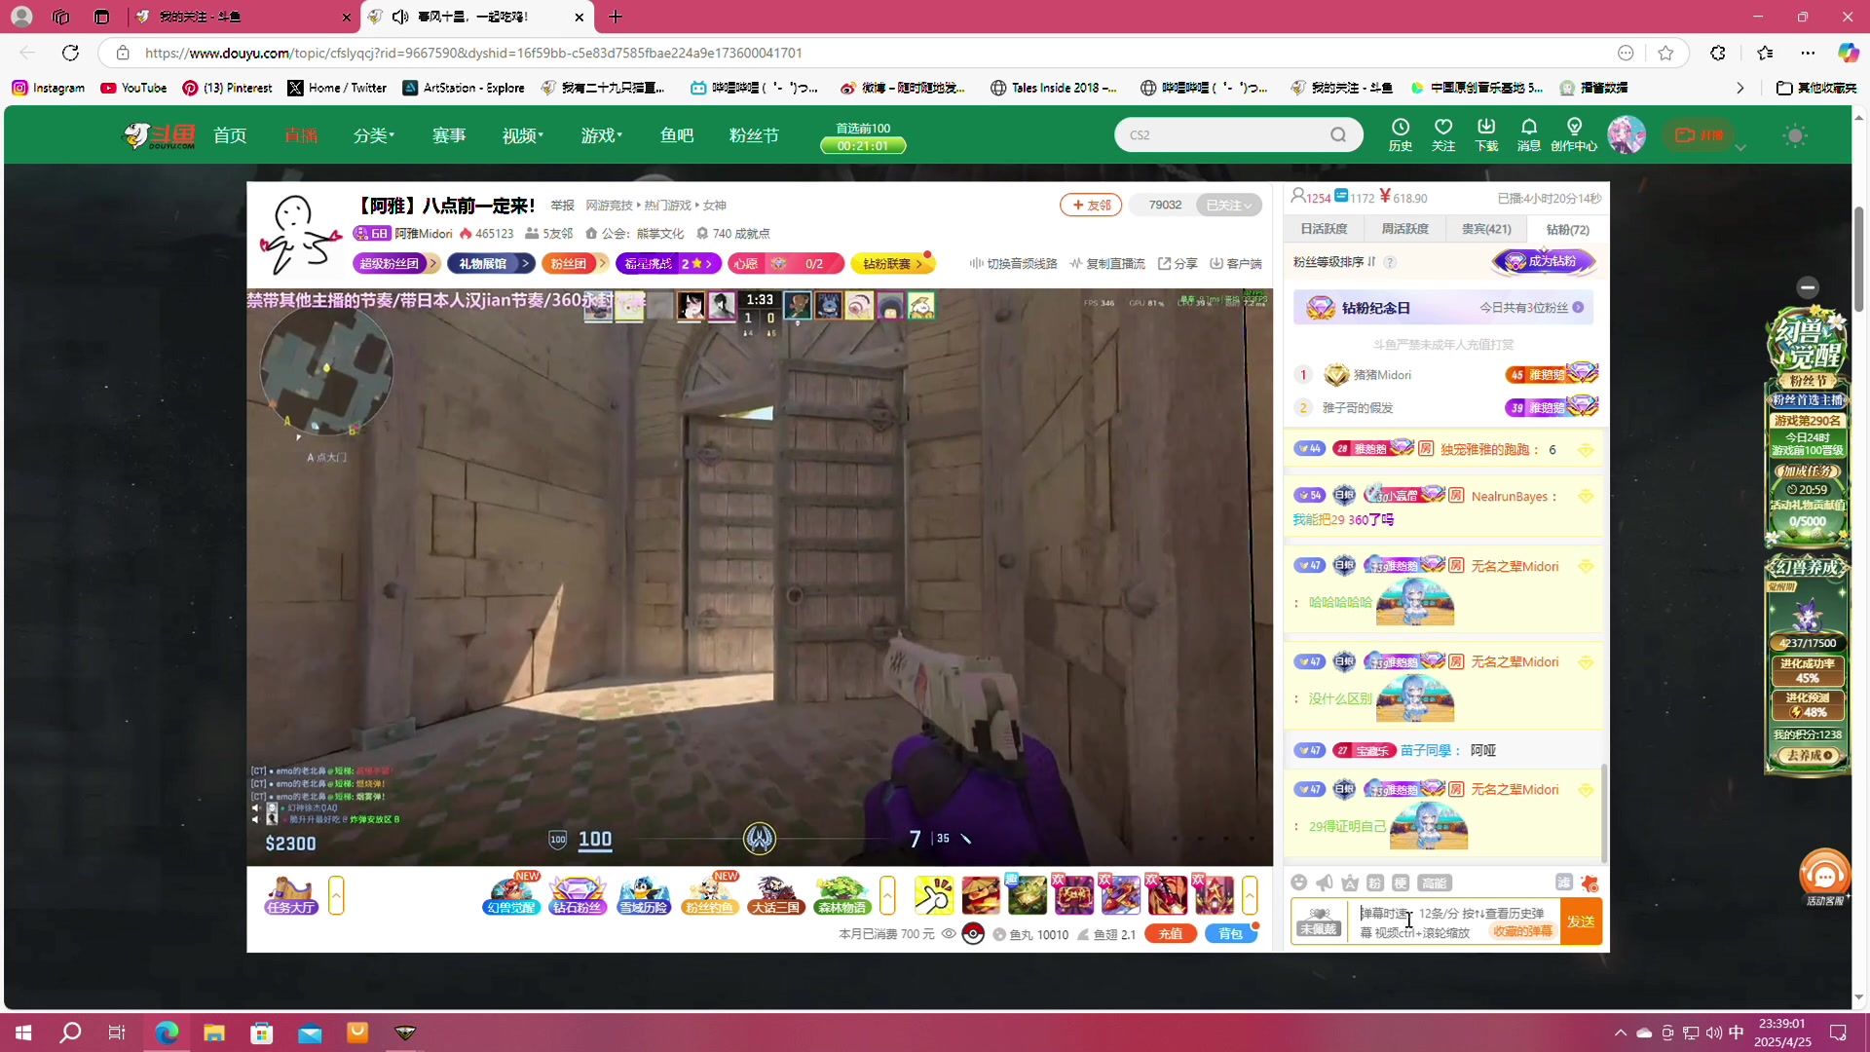This screenshot has height=1052, width=1870.
Task: Click the megaphone horn icon in chat toolbar
Action: pyautogui.click(x=1325, y=883)
